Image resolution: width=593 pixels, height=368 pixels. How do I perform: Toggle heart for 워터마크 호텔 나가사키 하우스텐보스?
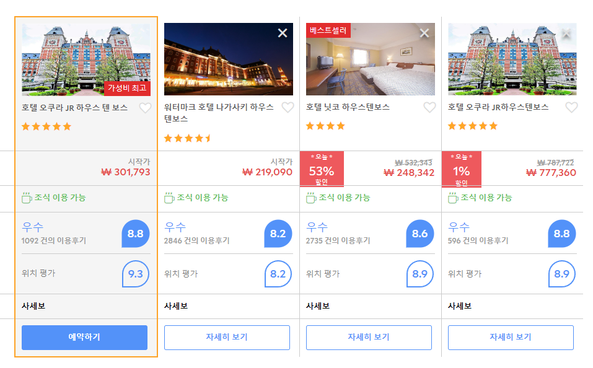(x=288, y=108)
